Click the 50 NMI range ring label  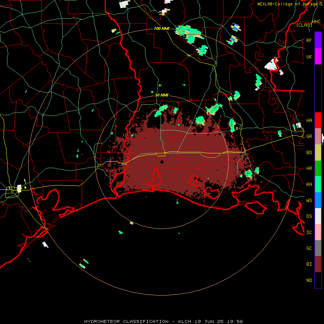coord(162,95)
